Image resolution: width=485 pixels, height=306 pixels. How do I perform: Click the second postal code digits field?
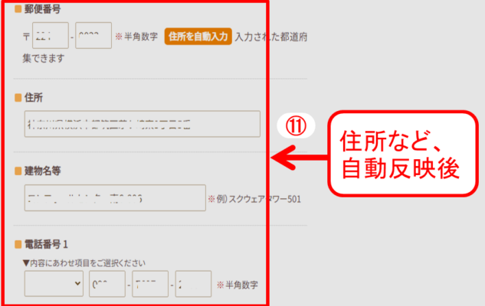[93, 37]
